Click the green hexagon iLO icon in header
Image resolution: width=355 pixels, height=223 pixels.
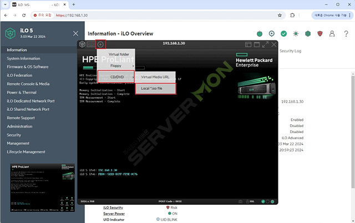(x=308, y=34)
